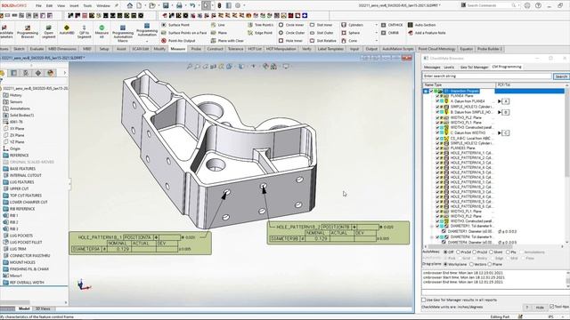The height and width of the screenshot is (320, 570).
Task: Click the Model bottom tab
Action: click(x=24, y=308)
